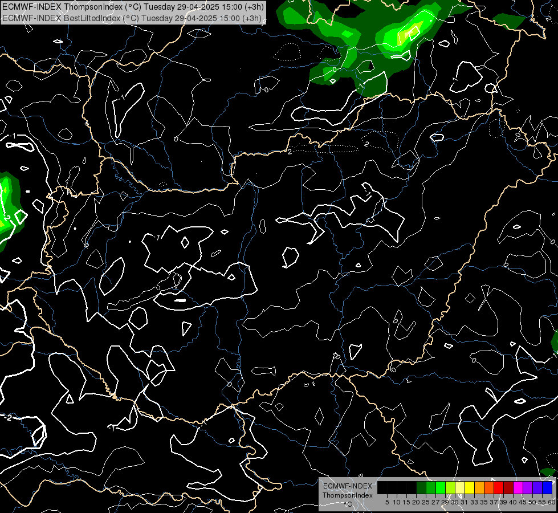This screenshot has height=513, width=558.
Task: Click the legend tick value 5
Action: pyautogui.click(x=387, y=502)
